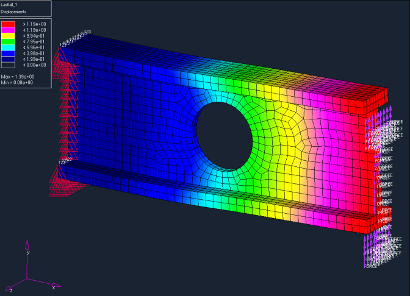Click the cyan legend color swatch
This screenshot has height=296, width=410.
tap(8, 48)
